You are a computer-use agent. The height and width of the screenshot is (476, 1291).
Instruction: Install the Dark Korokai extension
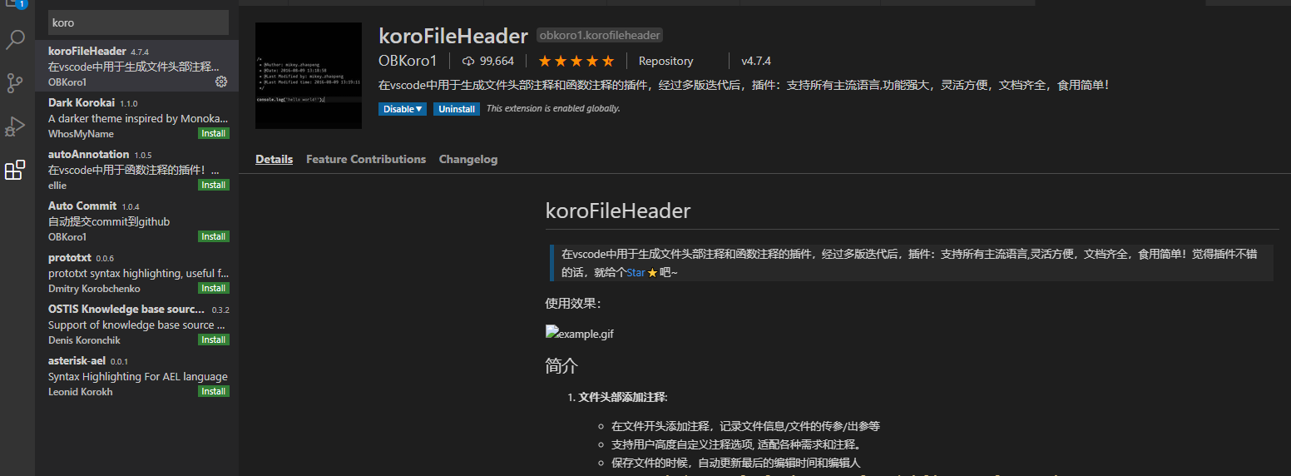tap(213, 133)
